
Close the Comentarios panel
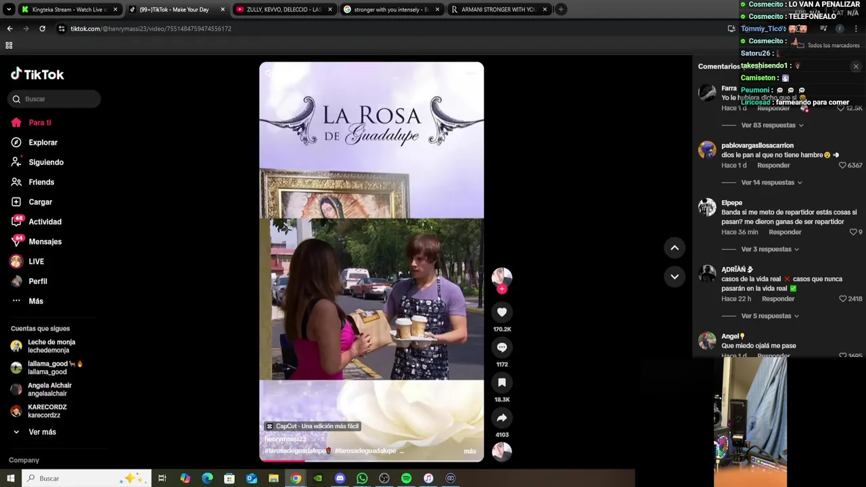(856, 66)
